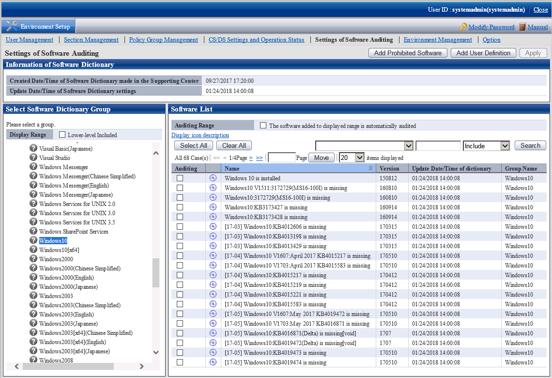The height and width of the screenshot is (378, 552).
Task: Switch to Policy Group Management
Action: coord(163,39)
